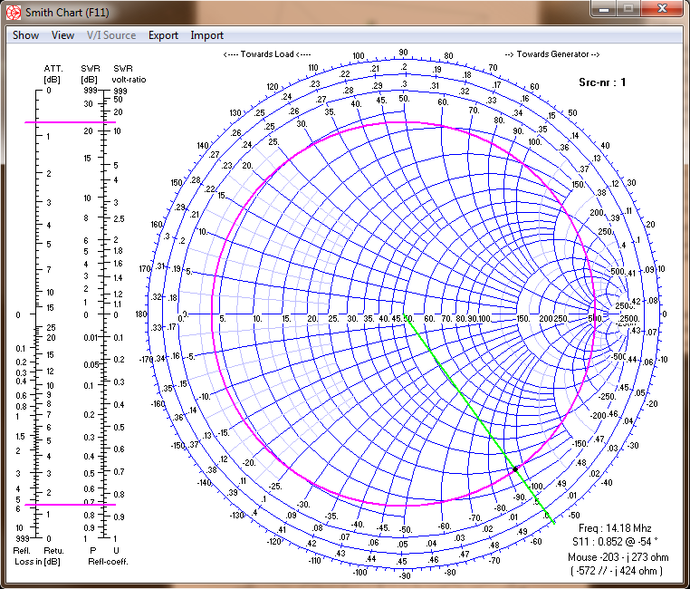Click the 90 degree label at chart top
Screen dimensions: 690x589
pos(404,53)
